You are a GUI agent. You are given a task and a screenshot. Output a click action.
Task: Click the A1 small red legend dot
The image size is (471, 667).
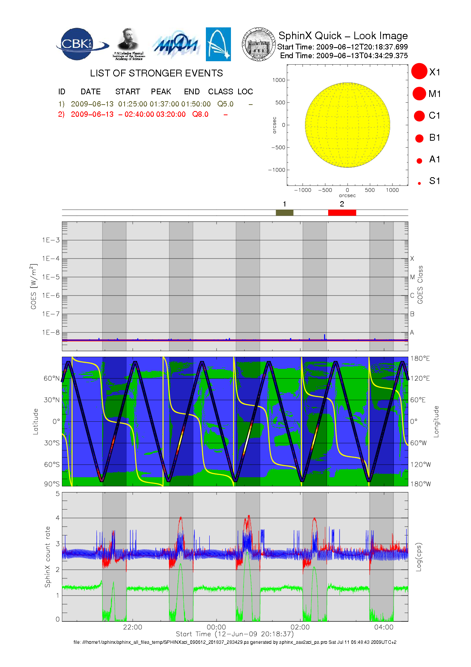(x=419, y=160)
